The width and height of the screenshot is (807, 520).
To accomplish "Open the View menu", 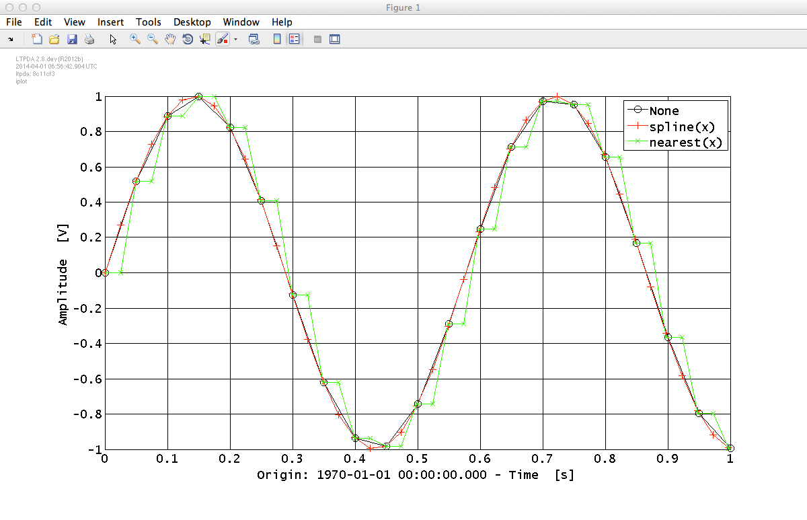I will click(x=75, y=22).
